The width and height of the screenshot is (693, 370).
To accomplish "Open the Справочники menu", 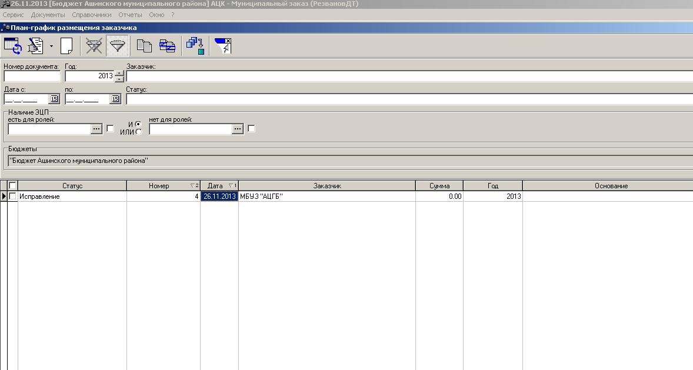I will 93,15.
